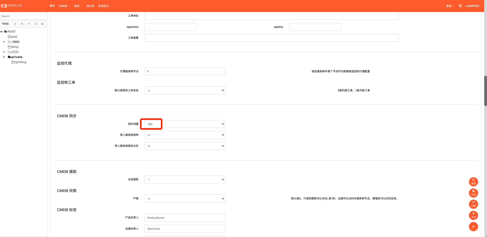Click the 产品负责人 ProductOwner field
Screen dimensions: 487x237
point(185,218)
